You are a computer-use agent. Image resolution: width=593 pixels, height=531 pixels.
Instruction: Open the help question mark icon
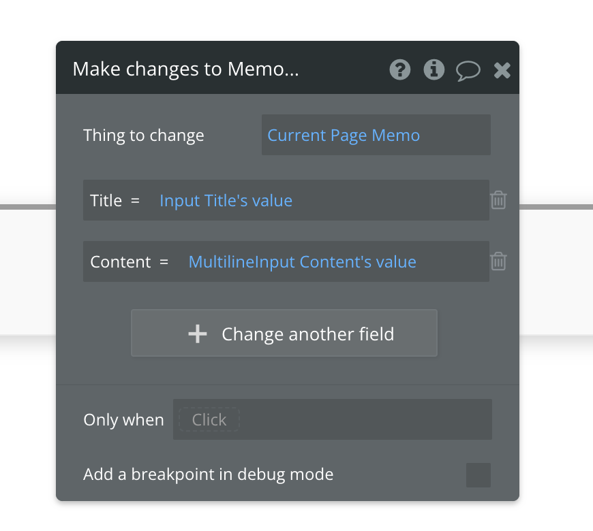pos(400,69)
